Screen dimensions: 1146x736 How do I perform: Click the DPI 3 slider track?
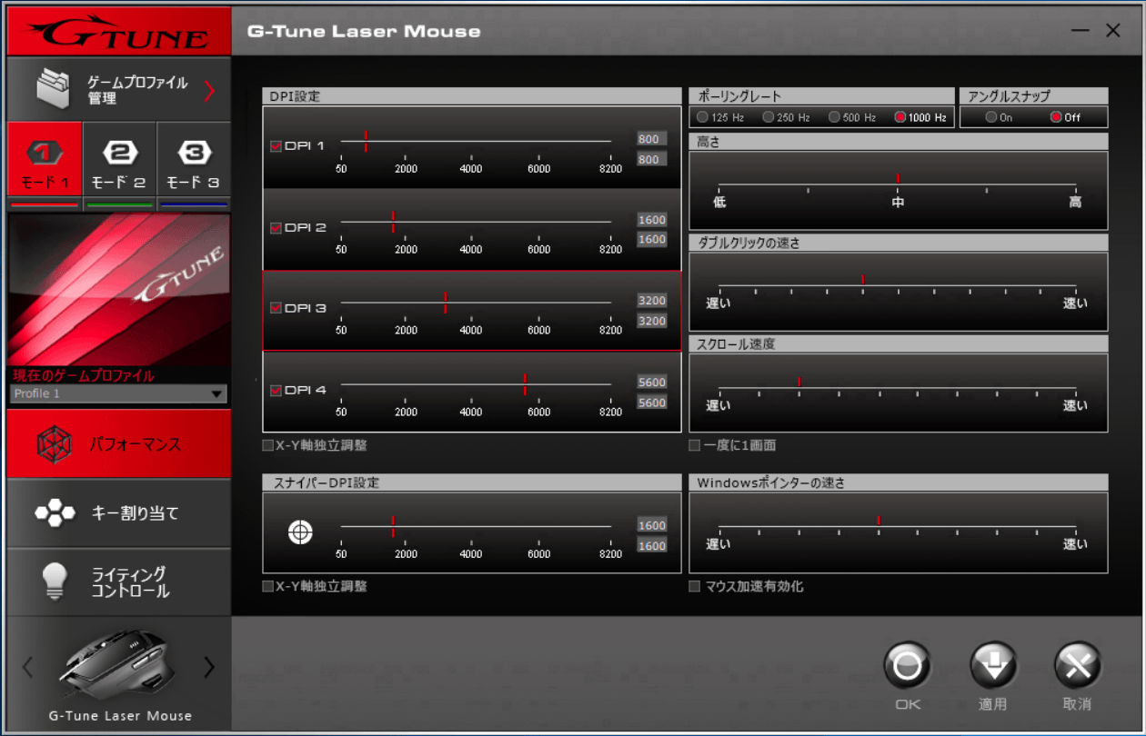(476, 303)
